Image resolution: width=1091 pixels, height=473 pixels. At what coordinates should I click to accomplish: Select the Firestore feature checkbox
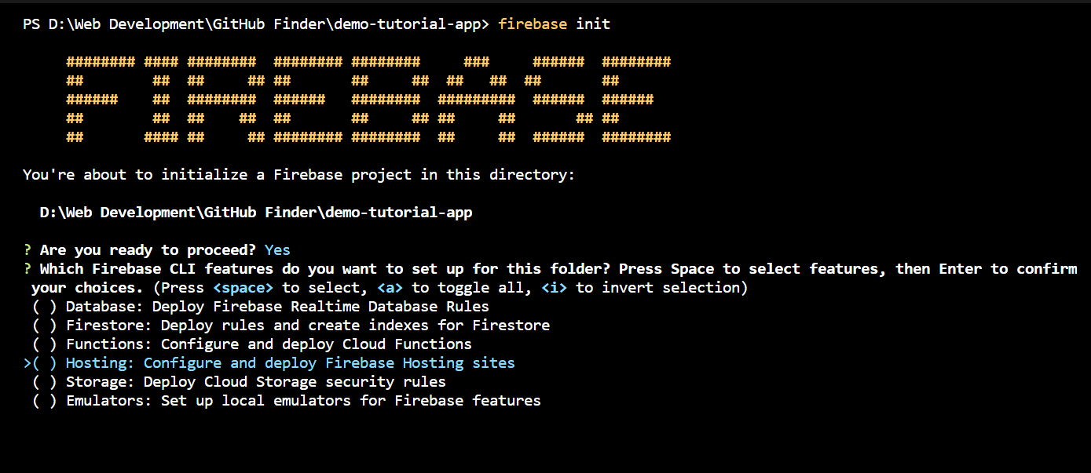[x=45, y=326]
